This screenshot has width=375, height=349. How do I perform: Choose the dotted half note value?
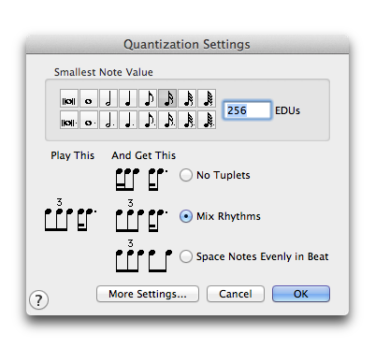click(x=108, y=120)
